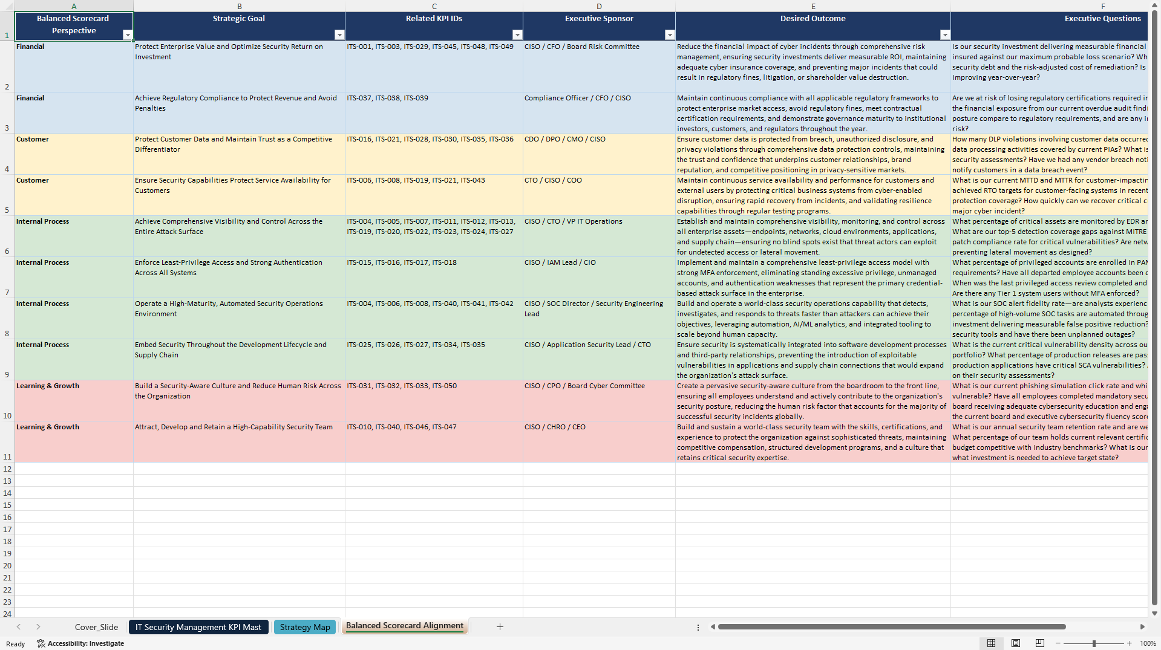
Task: Select Learning & Growth cell in row 10
Action: click(x=74, y=400)
